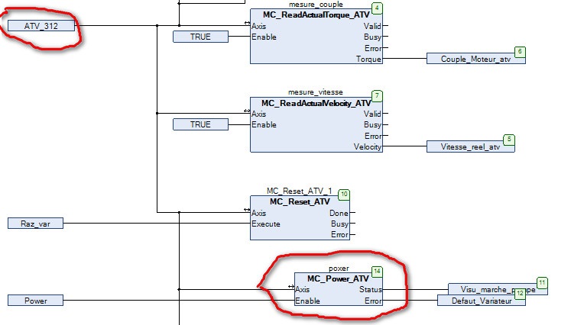Click execution order badge 7 on MC_ReadActualVelocity_ATV
571x325 pixels.
[x=378, y=95]
